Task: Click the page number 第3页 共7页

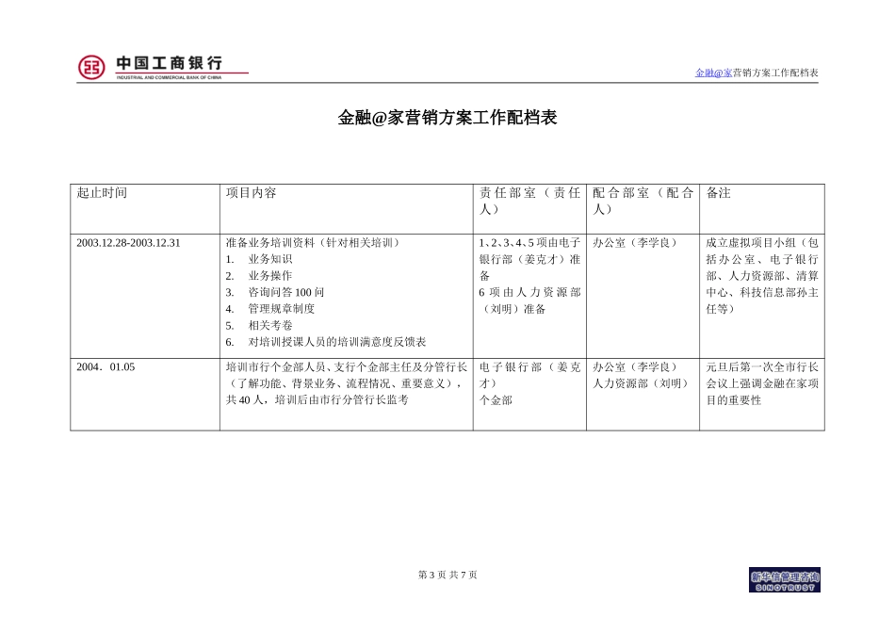Action: pos(447,575)
